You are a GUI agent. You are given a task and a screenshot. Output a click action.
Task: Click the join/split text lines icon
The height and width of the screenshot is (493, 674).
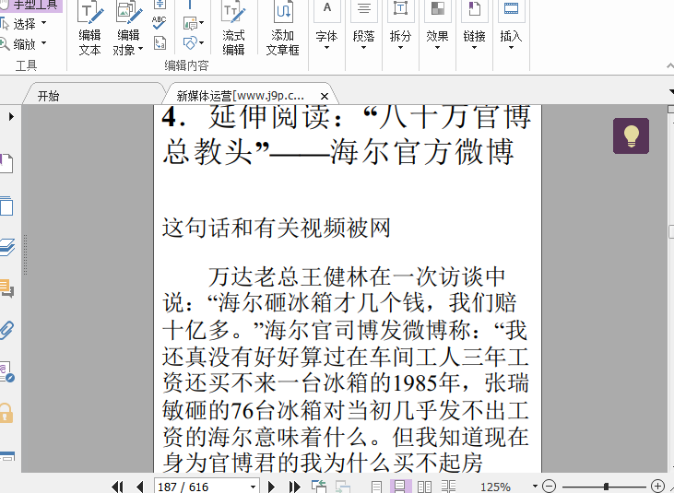160,5
